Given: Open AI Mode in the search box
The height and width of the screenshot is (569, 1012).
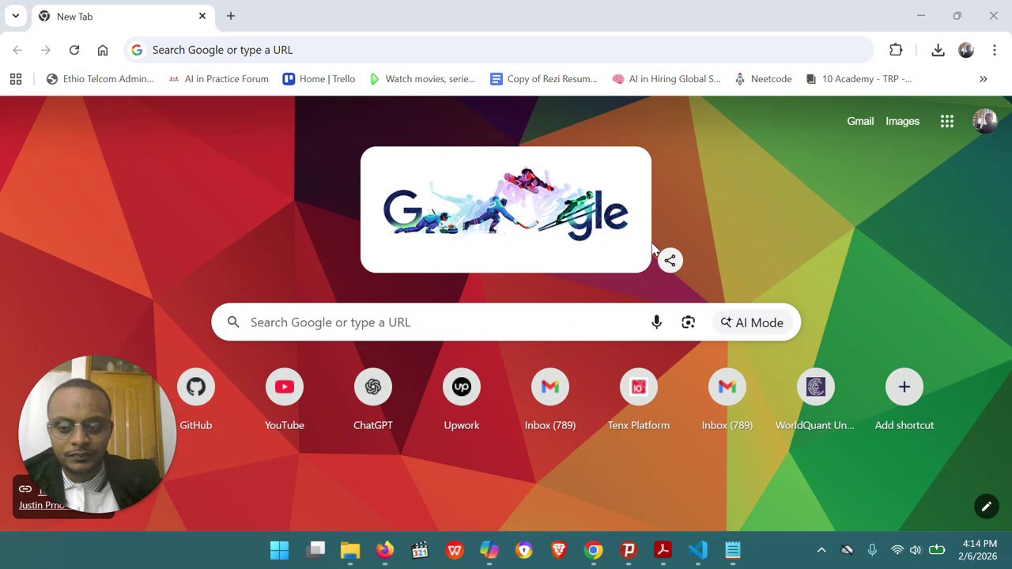Looking at the screenshot, I should (x=752, y=322).
